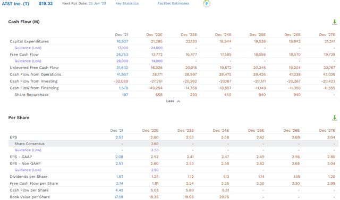Select the Sharp Consensus row label
The height and width of the screenshot is (200, 340).
30,143
